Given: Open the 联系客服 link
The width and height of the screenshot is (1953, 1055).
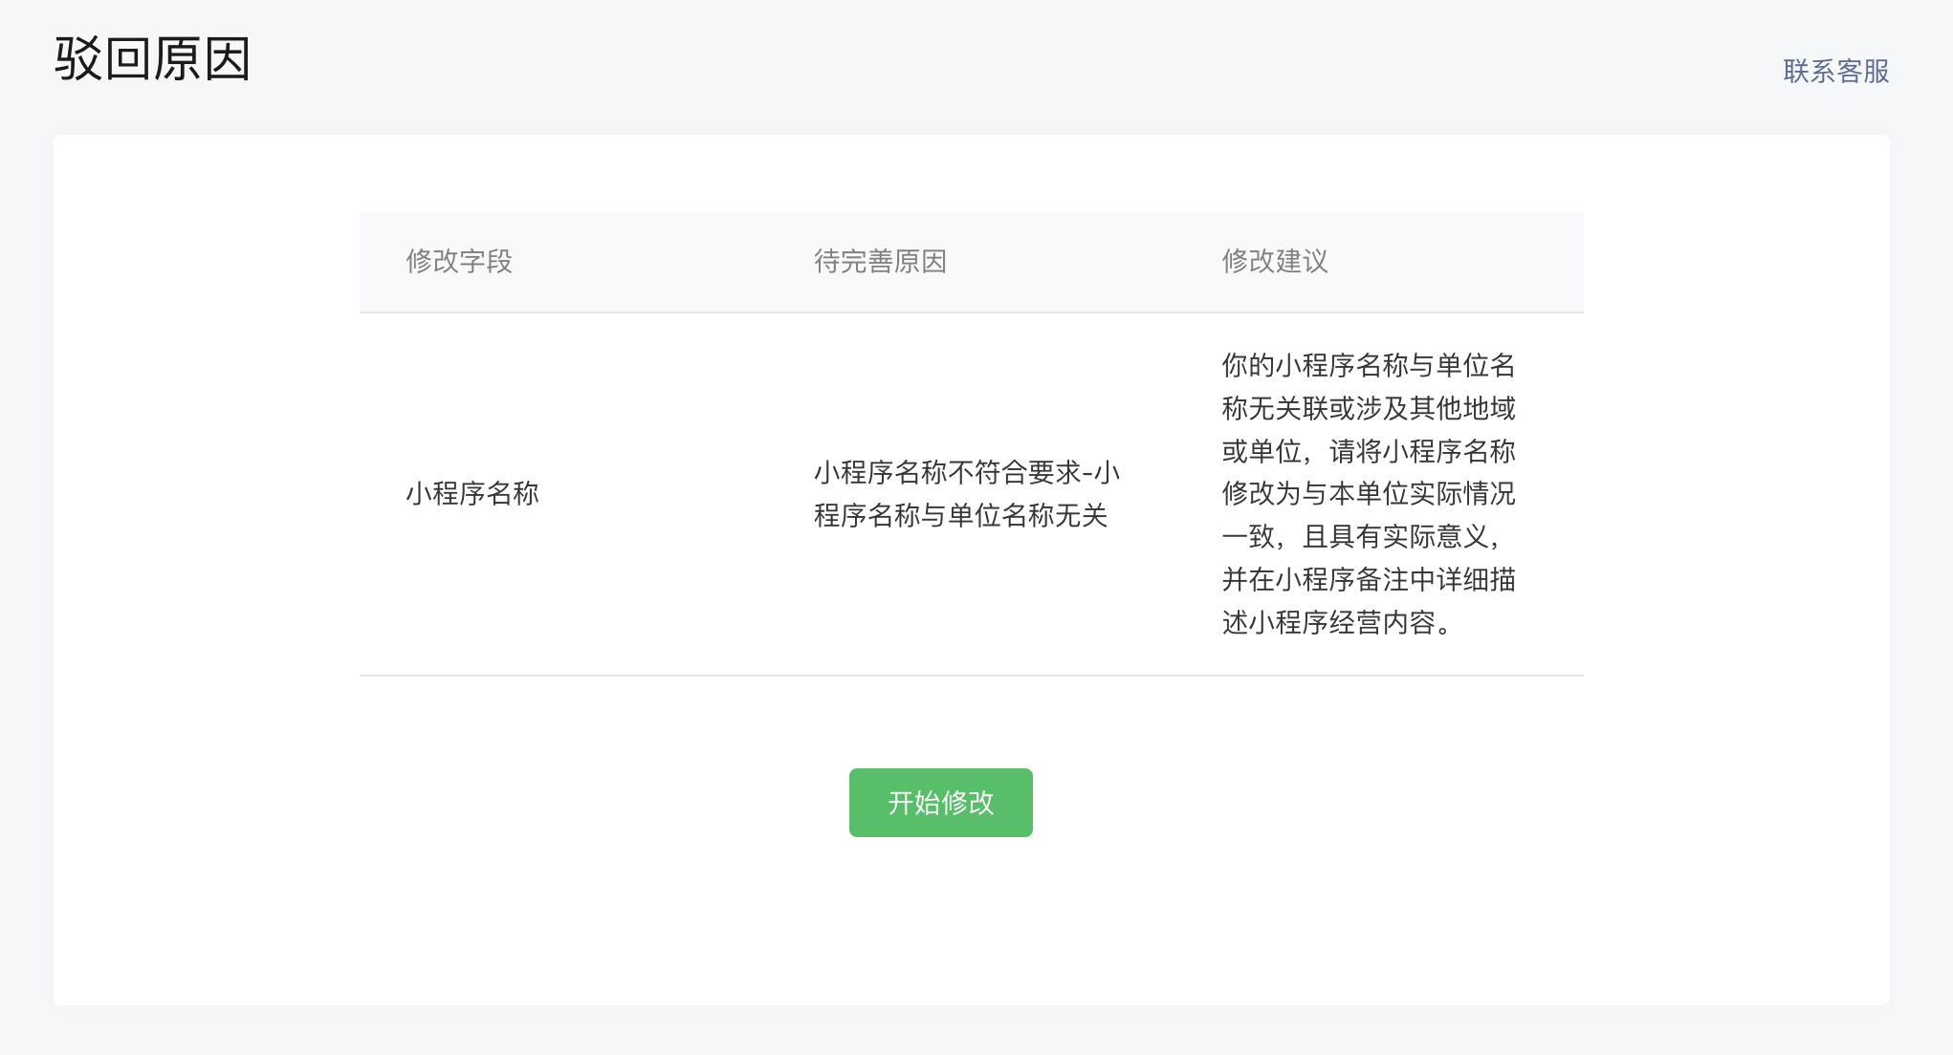Looking at the screenshot, I should 1835,72.
